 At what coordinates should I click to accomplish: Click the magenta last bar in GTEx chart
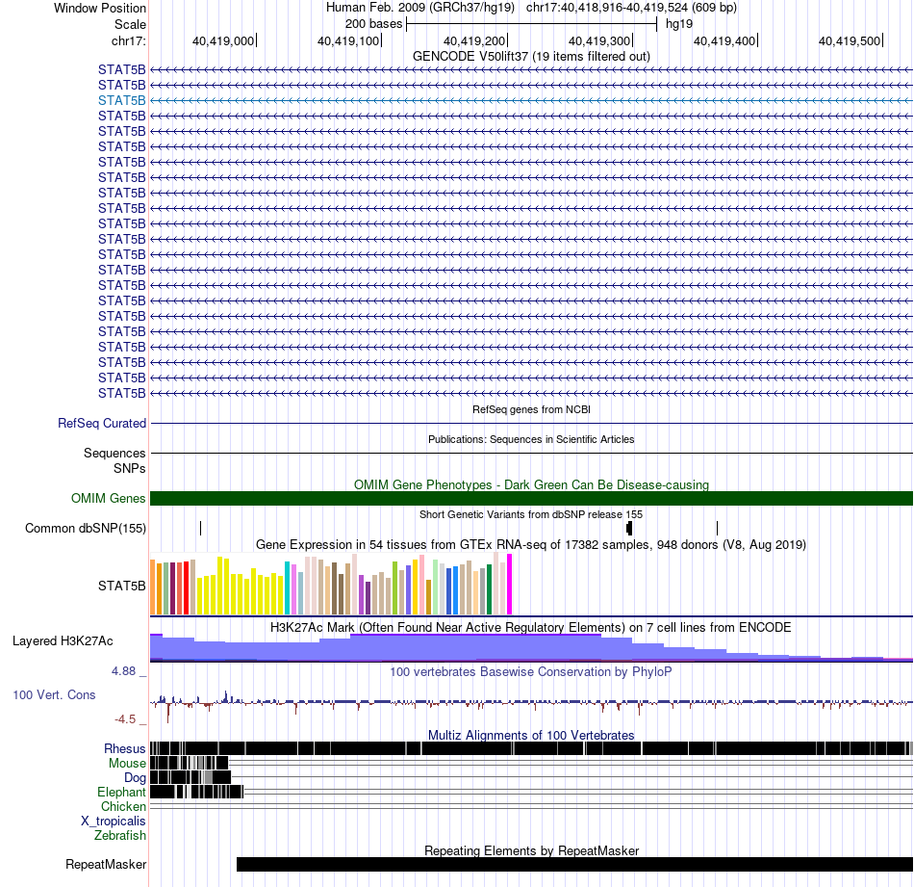pyautogui.click(x=510, y=585)
